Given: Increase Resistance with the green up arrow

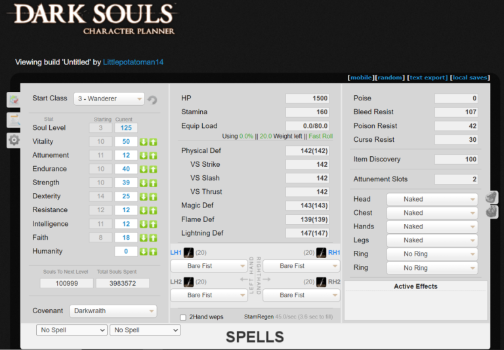Looking at the screenshot, I should coord(153,210).
